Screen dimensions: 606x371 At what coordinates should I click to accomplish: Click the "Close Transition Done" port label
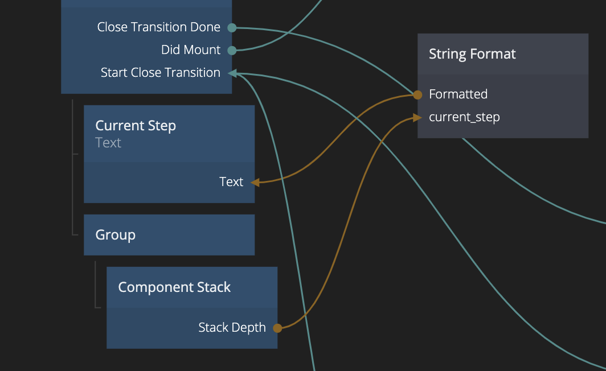tap(158, 27)
